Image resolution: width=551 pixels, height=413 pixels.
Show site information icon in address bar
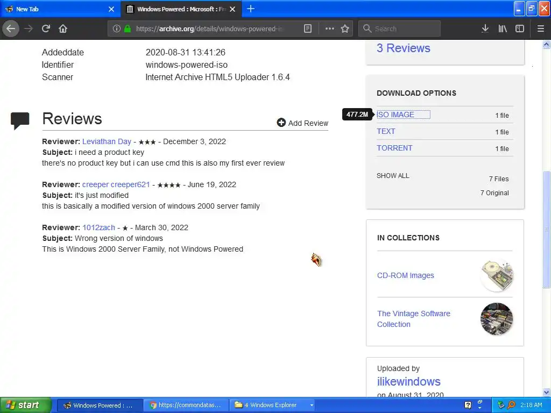point(117,29)
